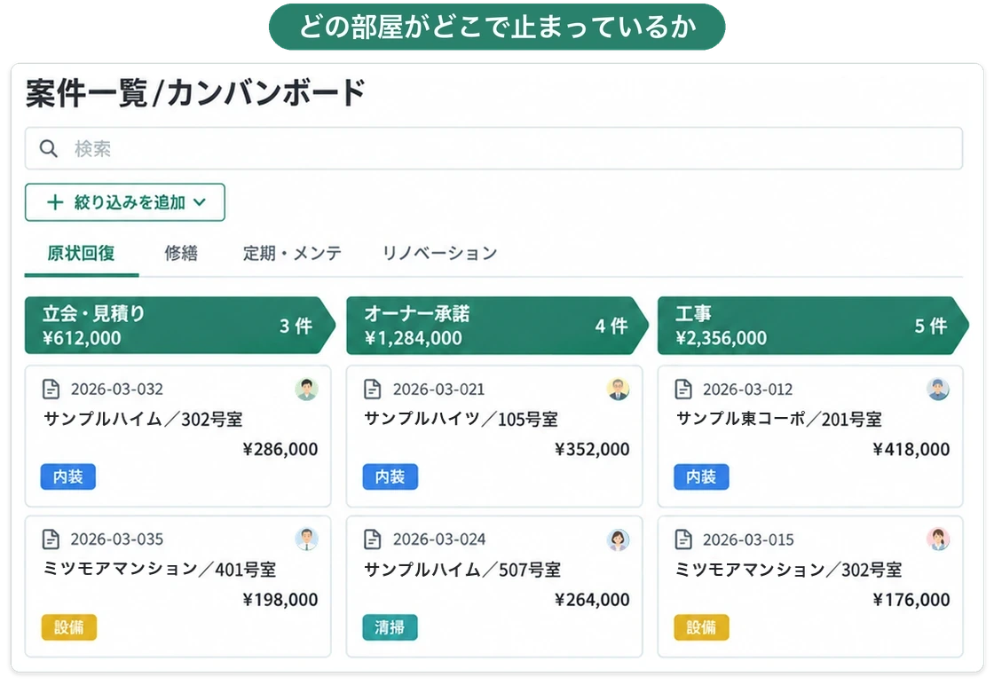The image size is (994, 685).
Task: Open the 定期・メンテ tab
Action: (x=292, y=254)
